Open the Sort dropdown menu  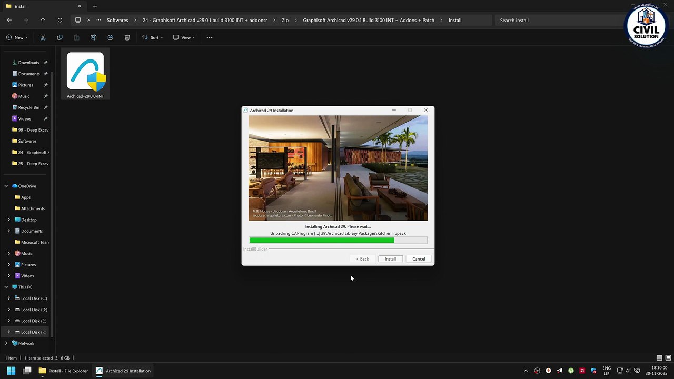(x=153, y=37)
